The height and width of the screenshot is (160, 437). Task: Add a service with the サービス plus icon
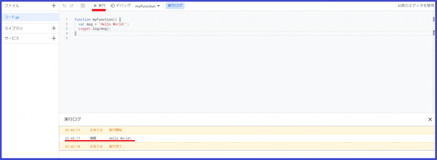[x=54, y=38]
